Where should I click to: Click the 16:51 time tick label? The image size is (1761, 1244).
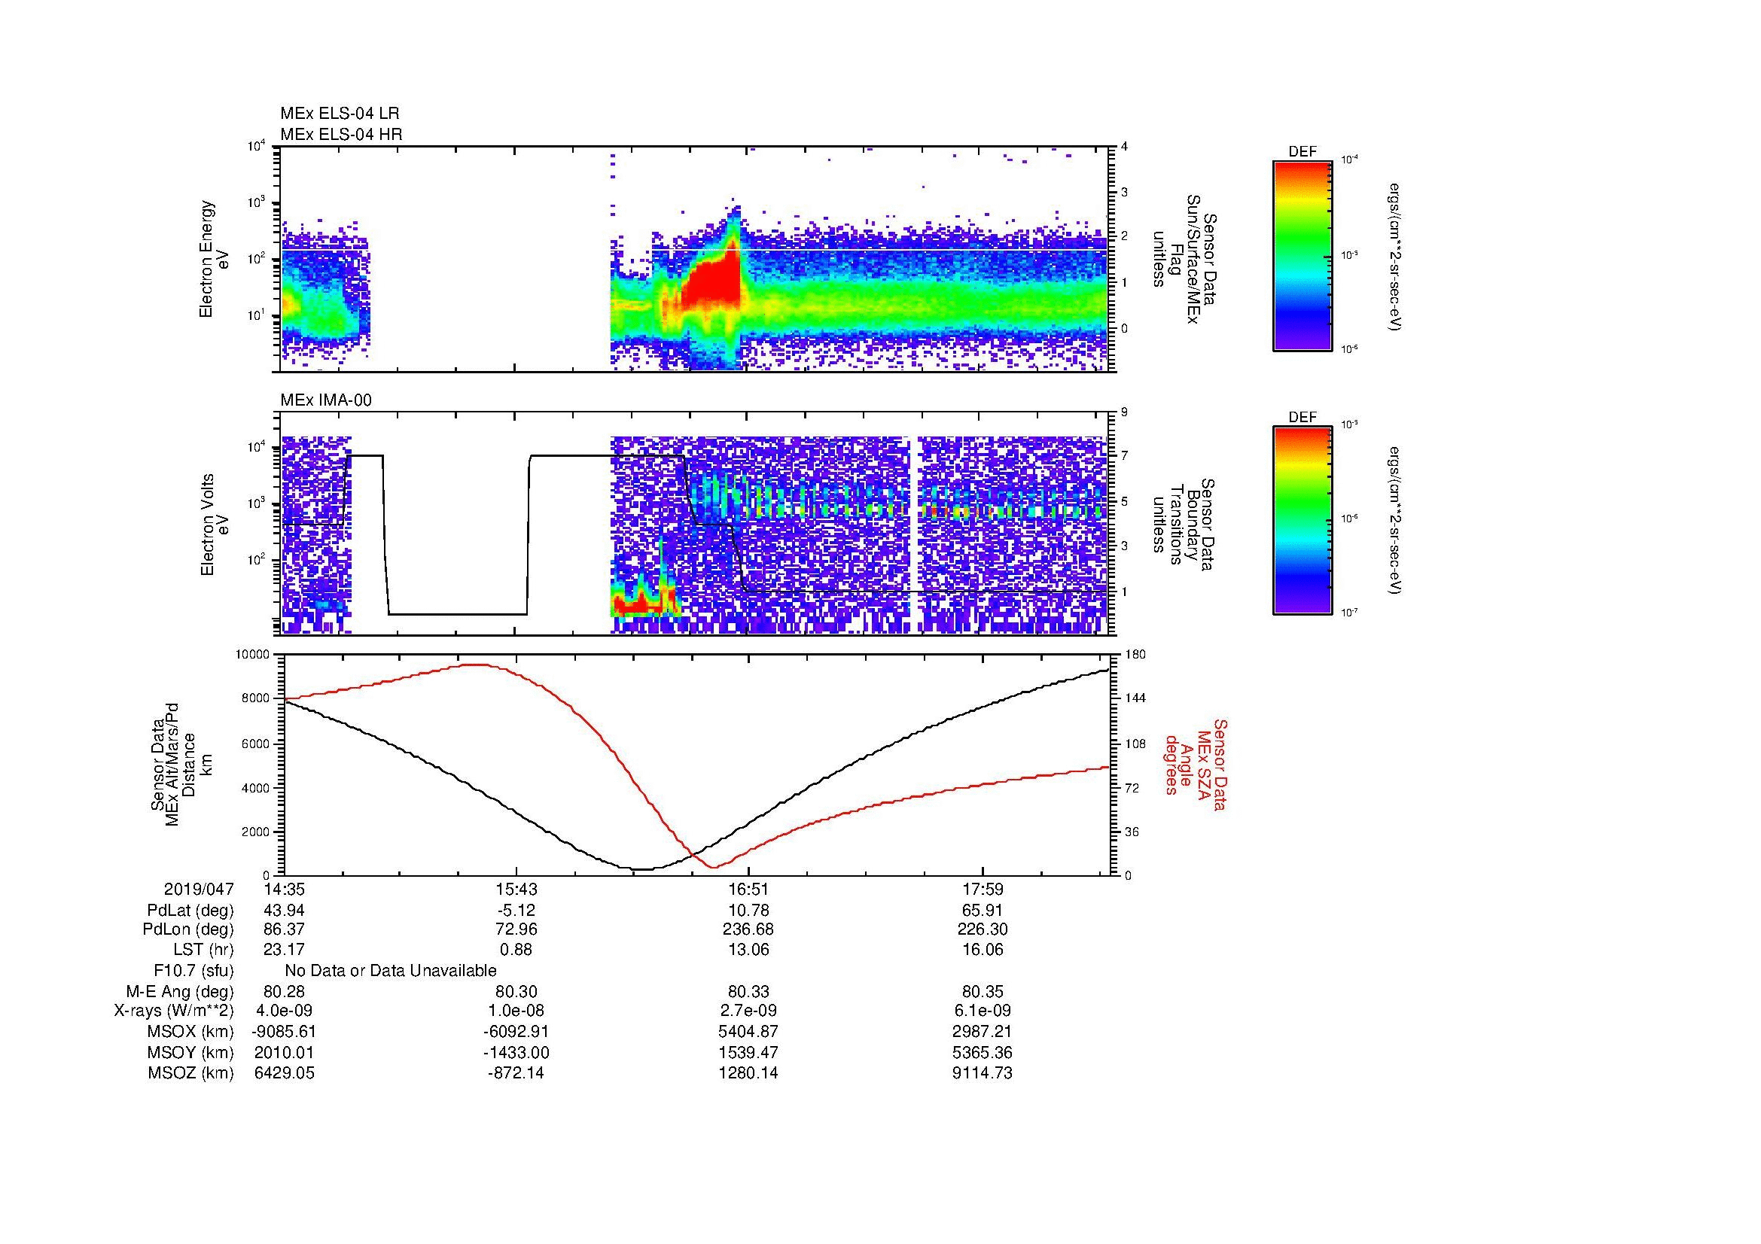pyautogui.click(x=748, y=890)
